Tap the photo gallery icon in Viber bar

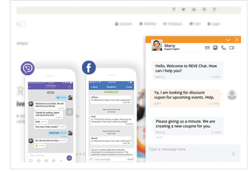(x=39, y=161)
